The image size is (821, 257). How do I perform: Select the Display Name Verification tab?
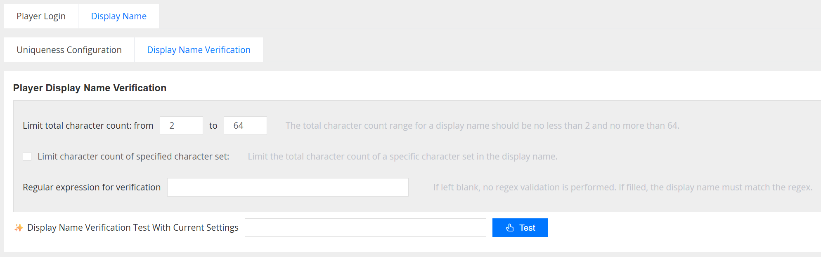[199, 50]
